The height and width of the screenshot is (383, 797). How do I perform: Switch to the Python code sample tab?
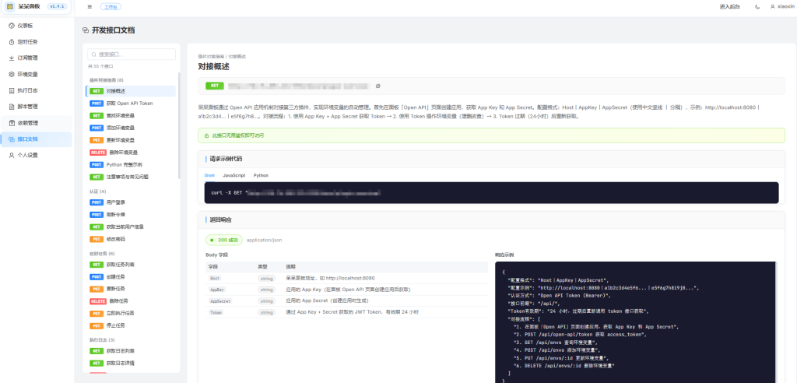pyautogui.click(x=261, y=175)
